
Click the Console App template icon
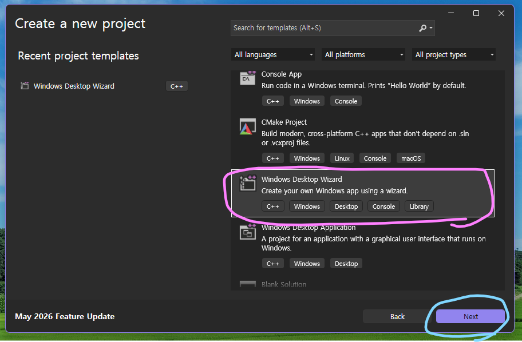click(x=248, y=78)
